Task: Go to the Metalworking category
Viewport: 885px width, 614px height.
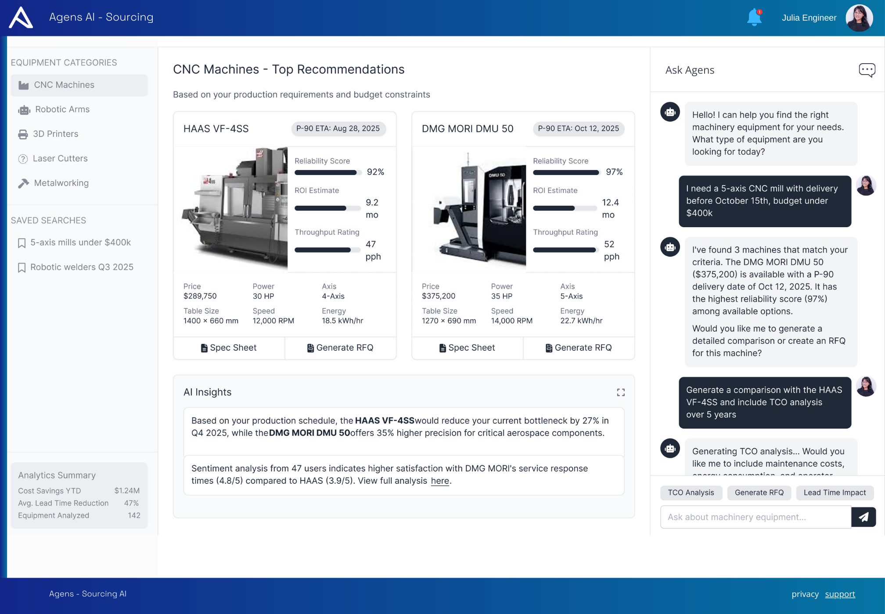Action: pos(79,183)
